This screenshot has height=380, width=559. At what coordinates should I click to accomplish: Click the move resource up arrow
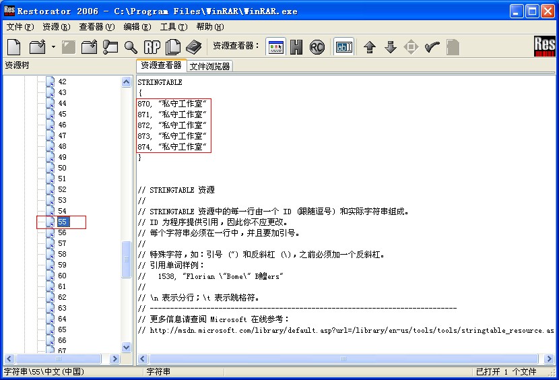tap(369, 47)
